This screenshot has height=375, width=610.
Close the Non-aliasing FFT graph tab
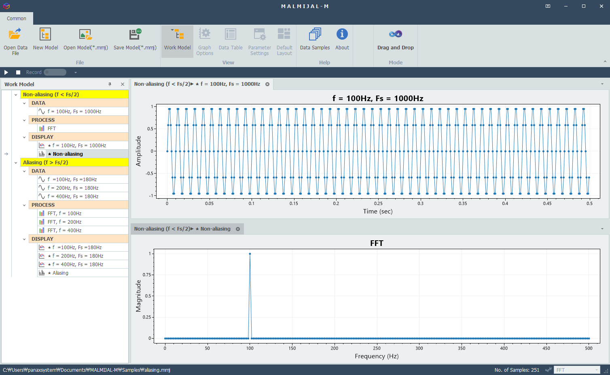238,229
